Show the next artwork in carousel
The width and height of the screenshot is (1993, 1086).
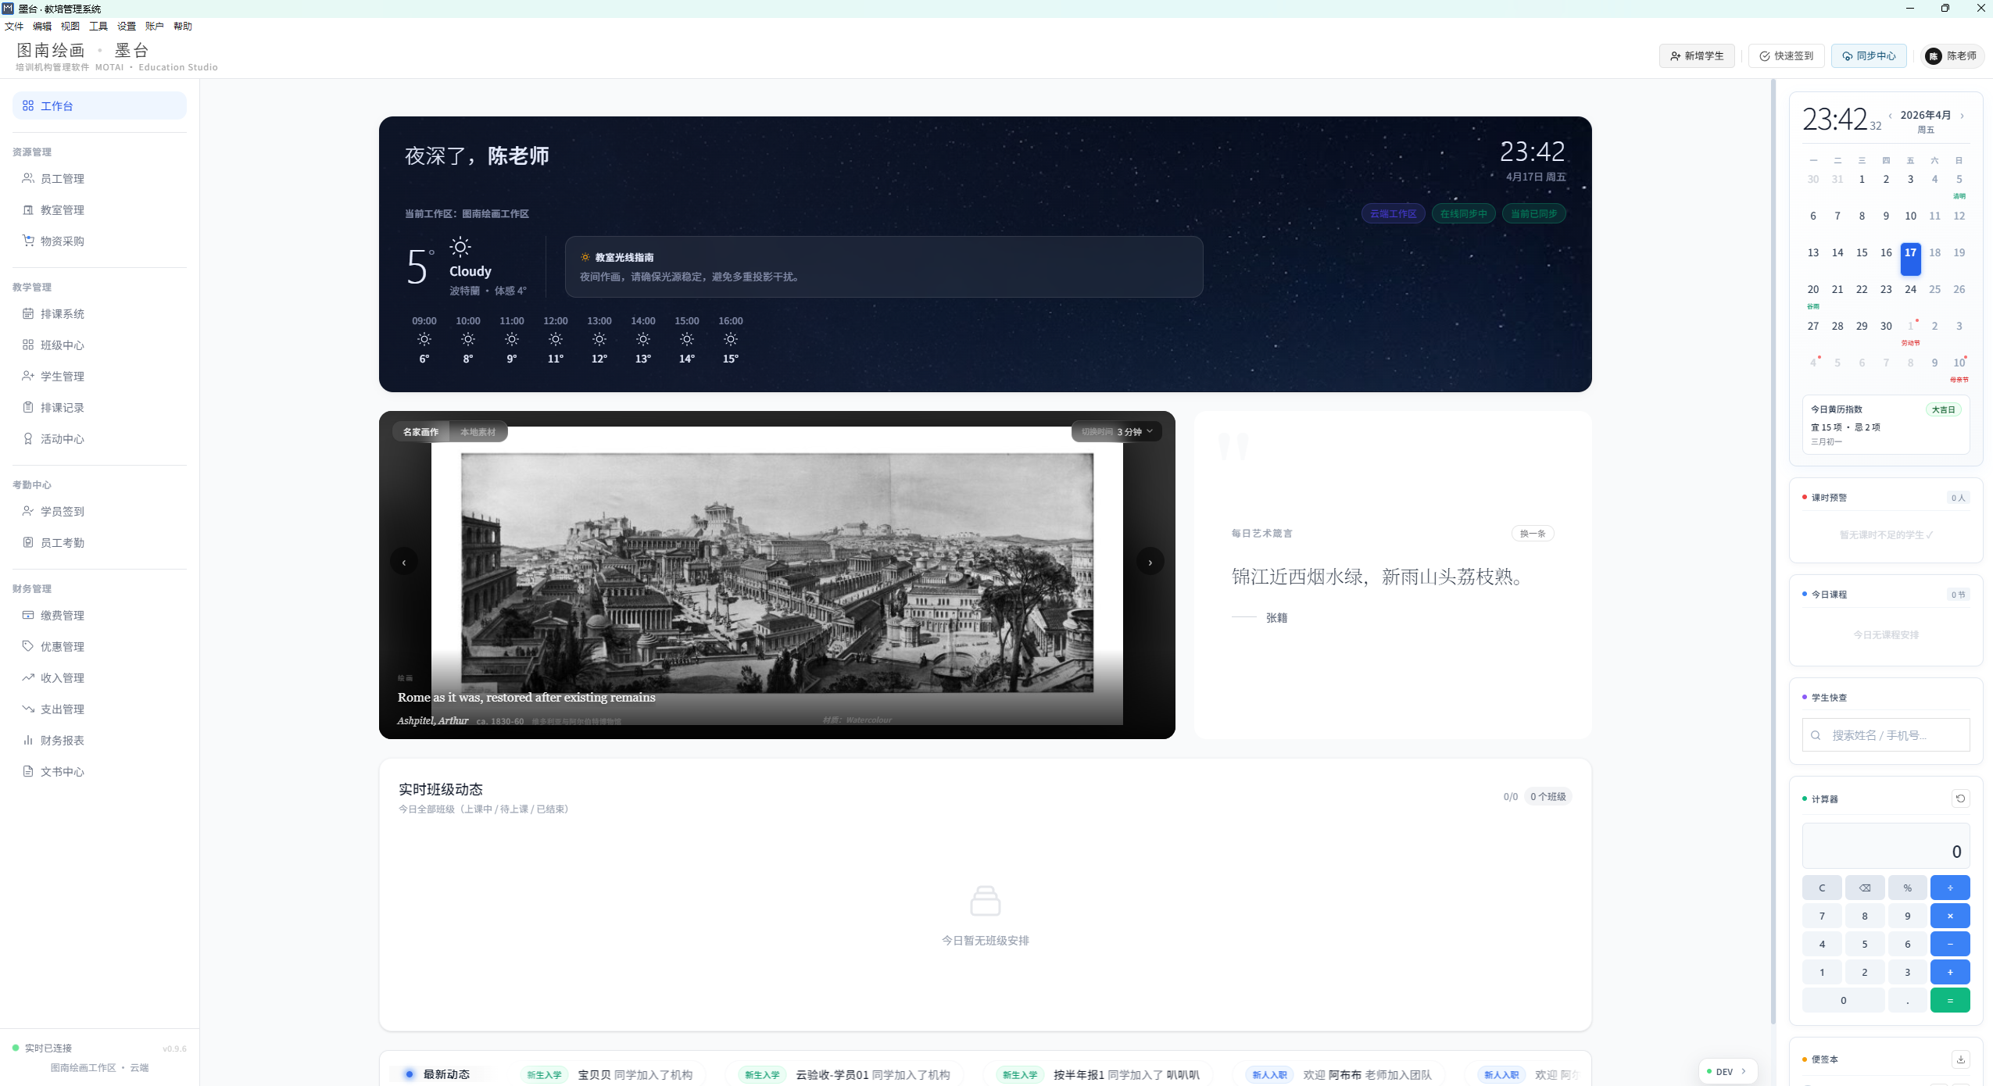(1150, 562)
